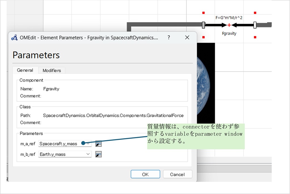Click the bottom-right red selection handle

tap(255, 37)
